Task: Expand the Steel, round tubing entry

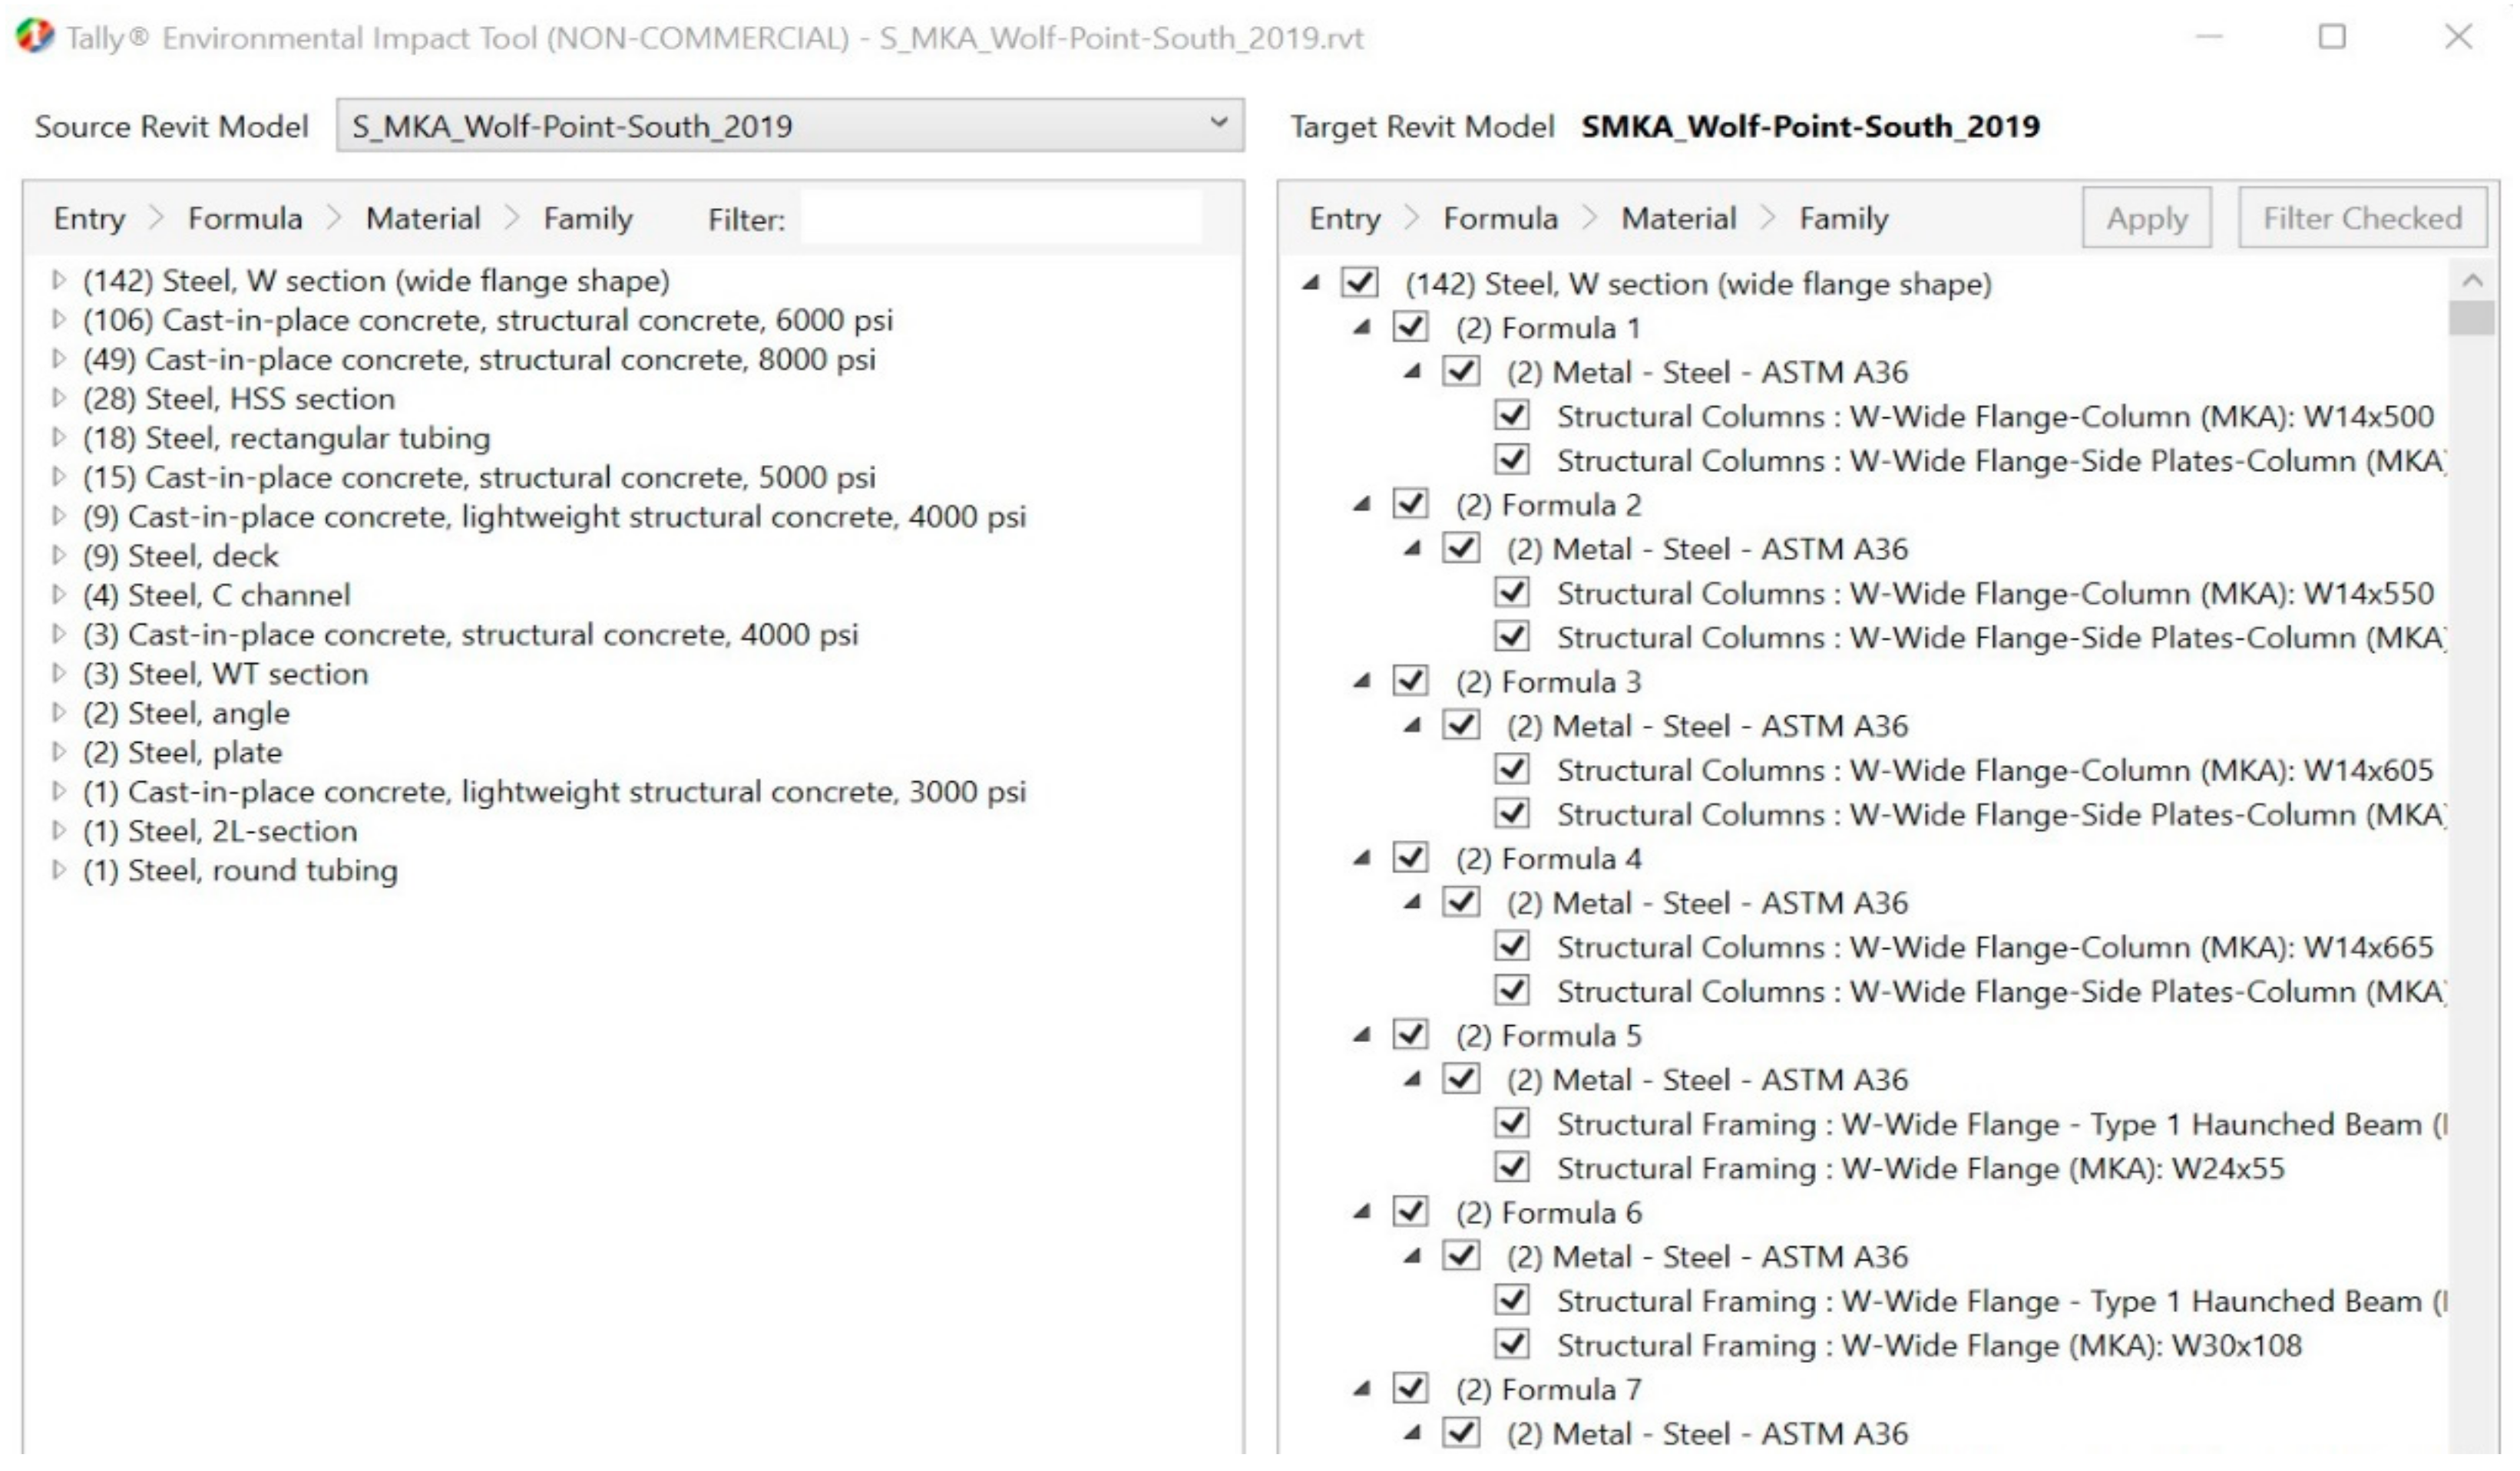Action: click(x=59, y=870)
